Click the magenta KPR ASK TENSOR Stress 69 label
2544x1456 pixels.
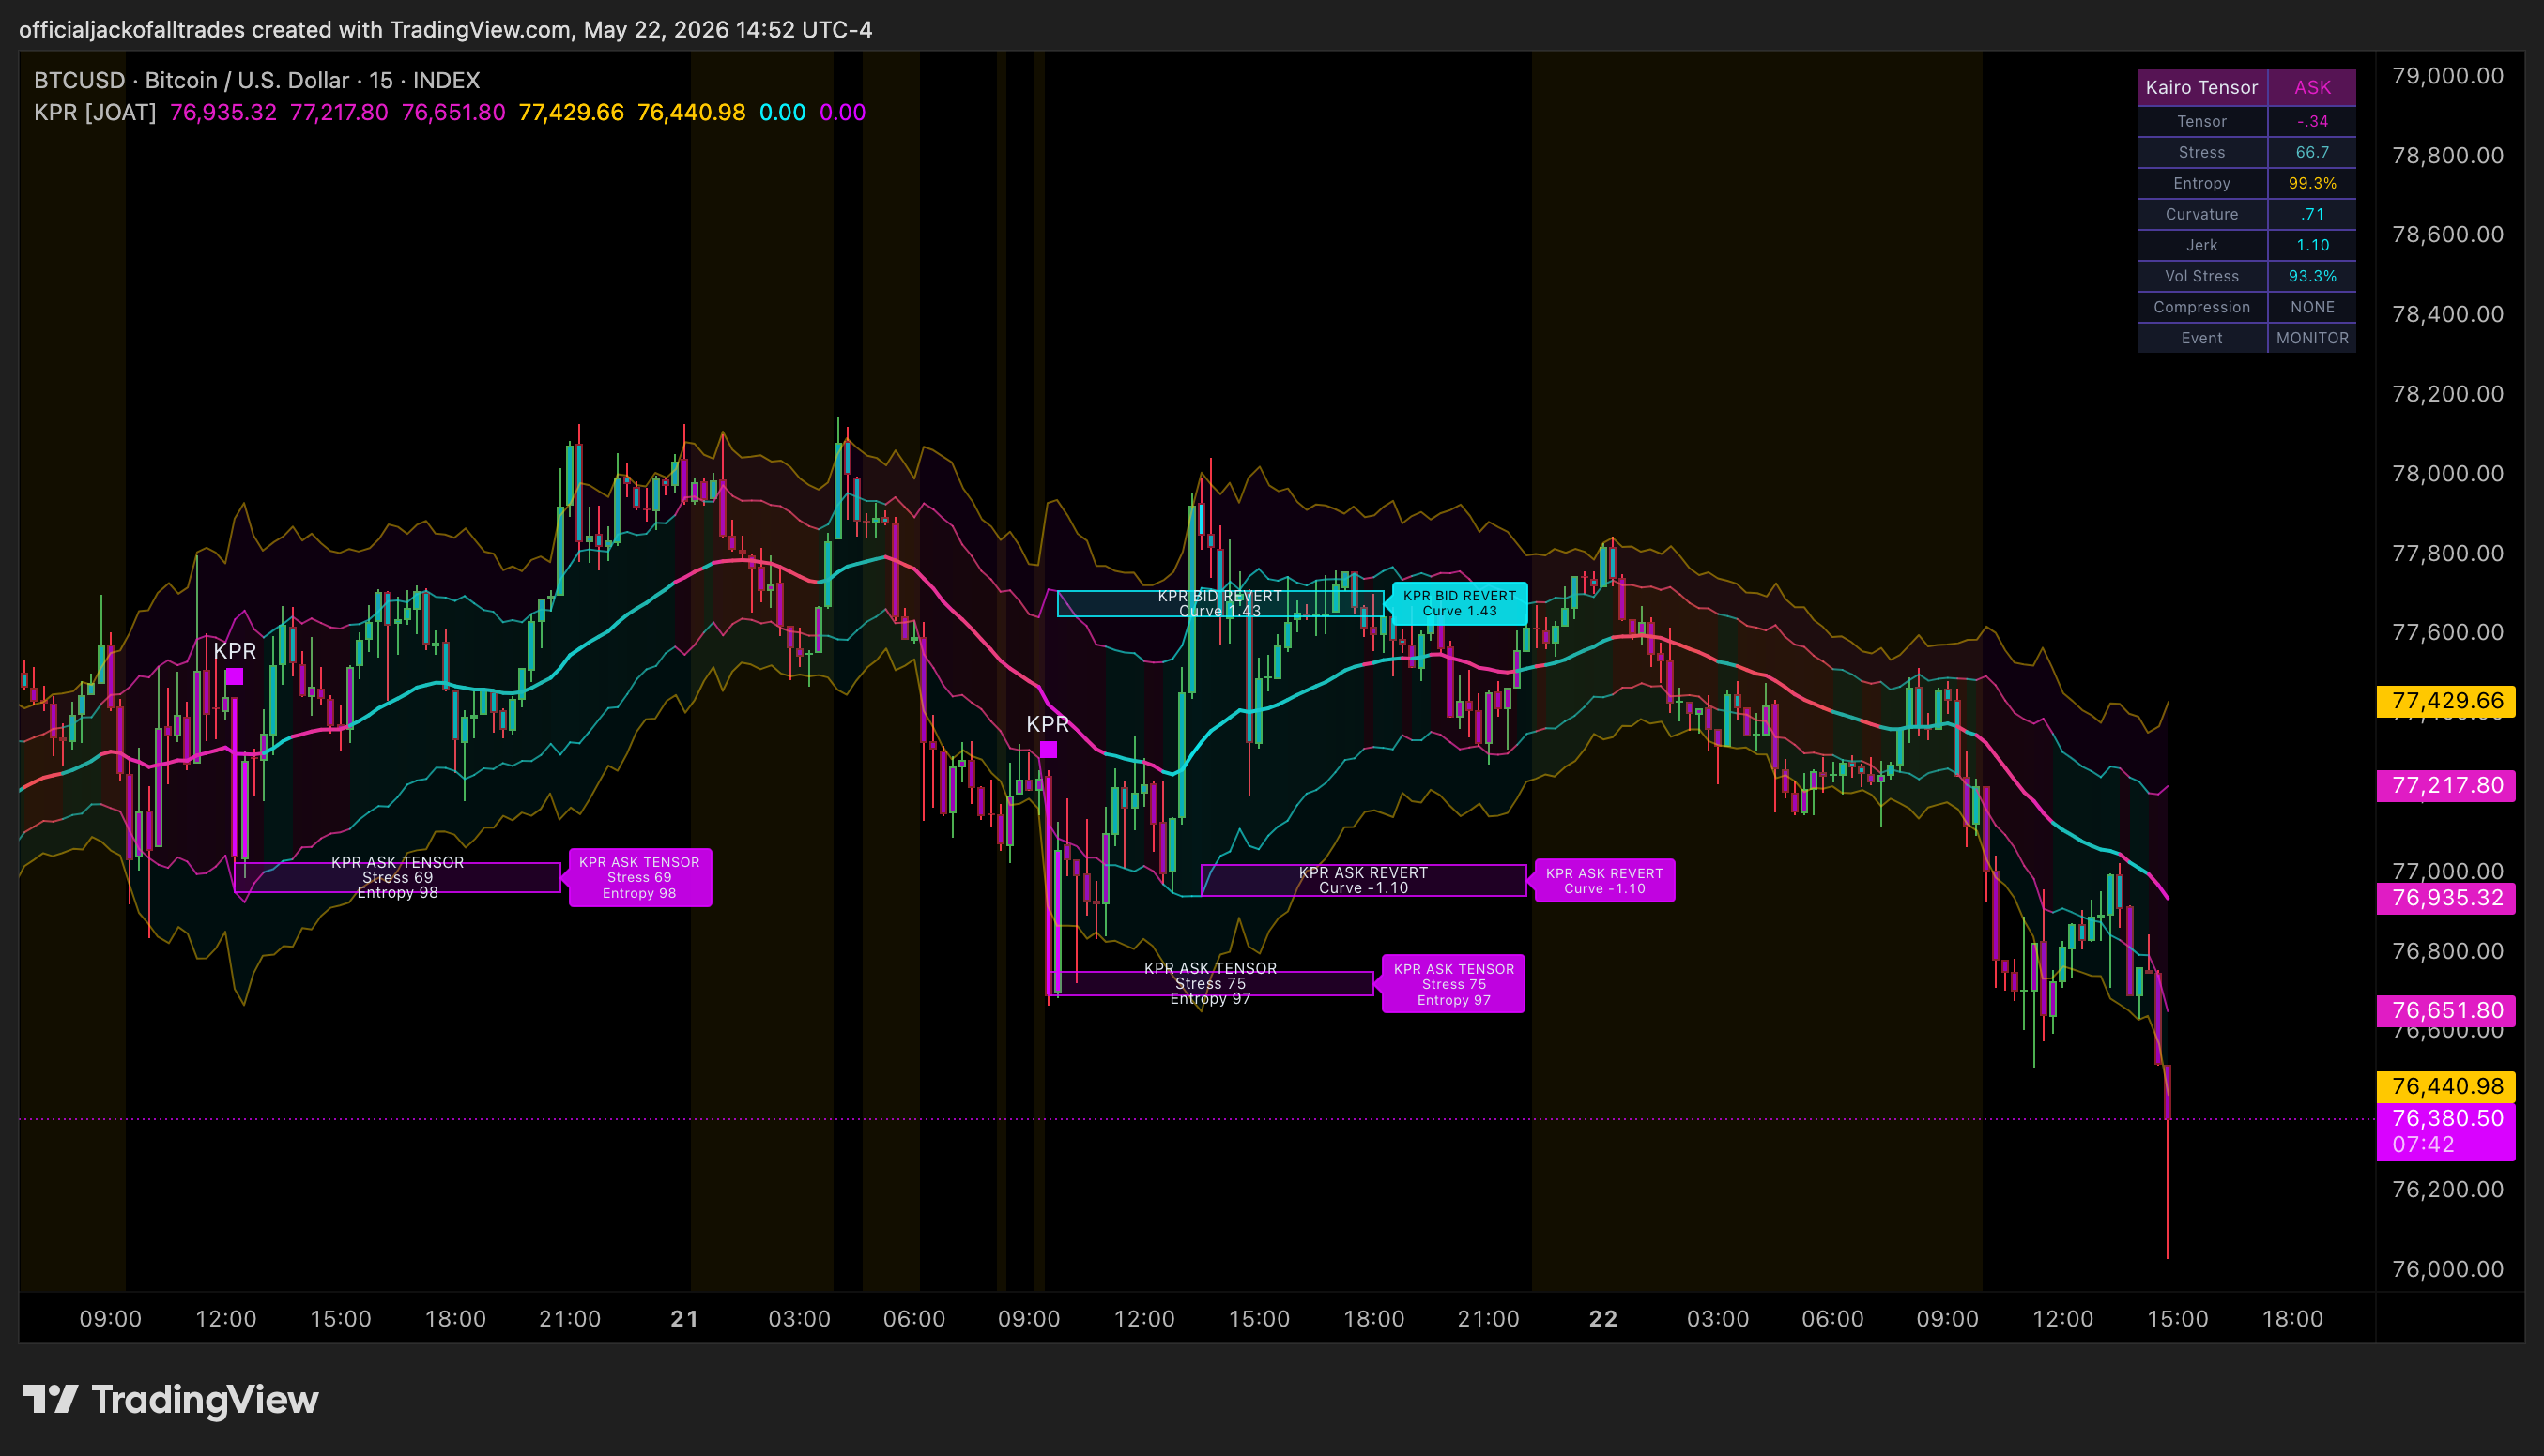639,877
